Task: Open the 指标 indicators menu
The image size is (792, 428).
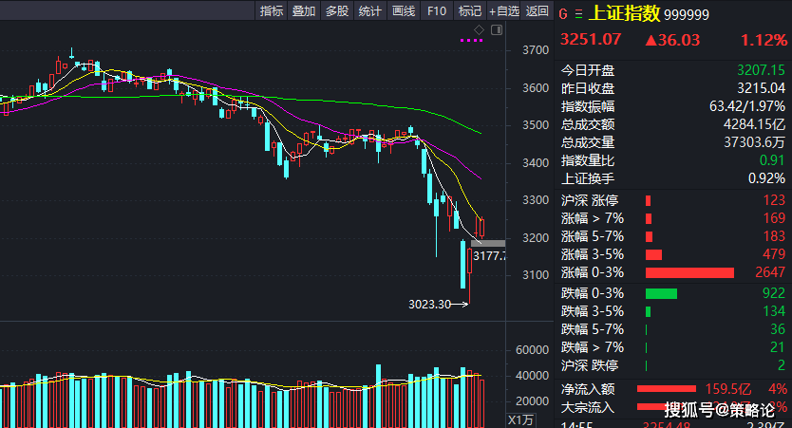Action: point(272,11)
